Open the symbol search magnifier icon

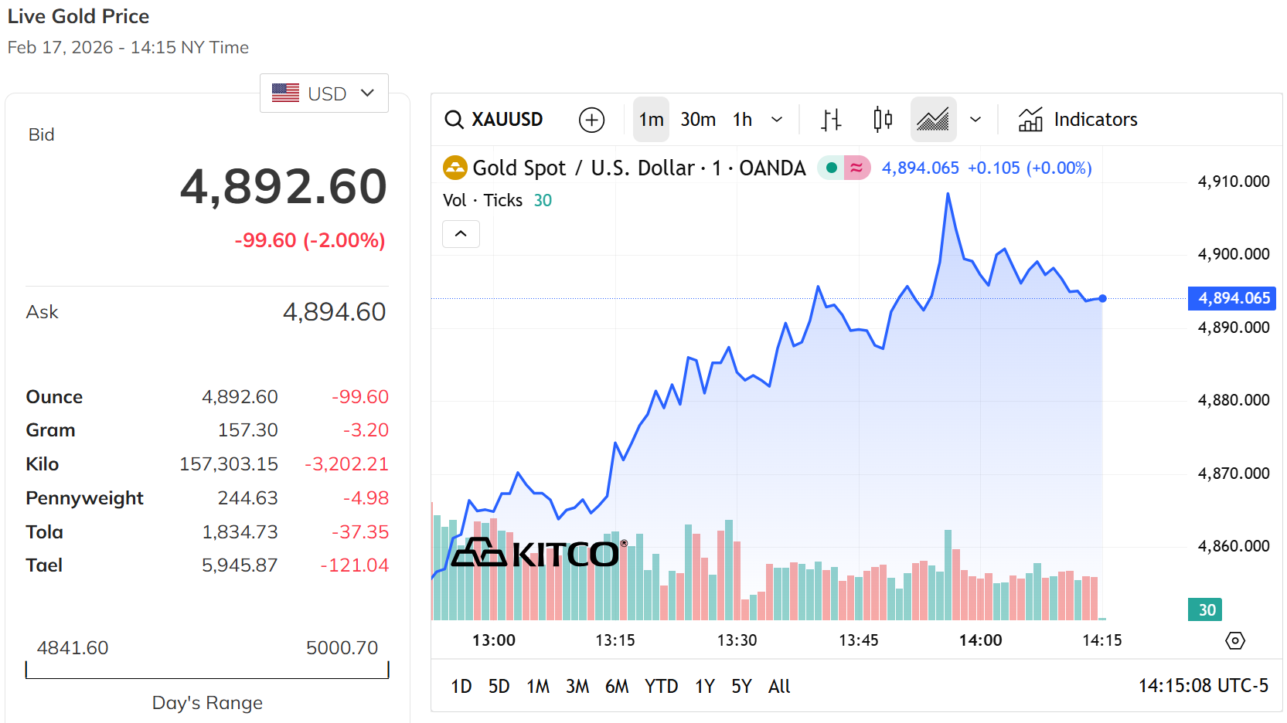pos(454,120)
